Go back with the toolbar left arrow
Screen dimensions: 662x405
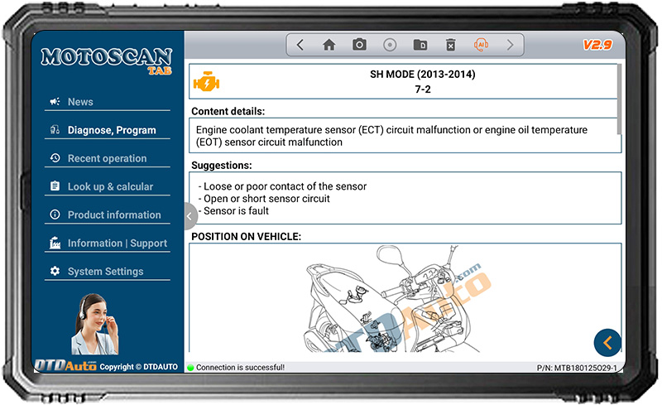click(x=300, y=45)
